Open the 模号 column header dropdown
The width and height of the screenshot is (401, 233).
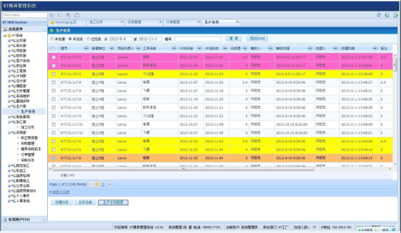coord(86,48)
